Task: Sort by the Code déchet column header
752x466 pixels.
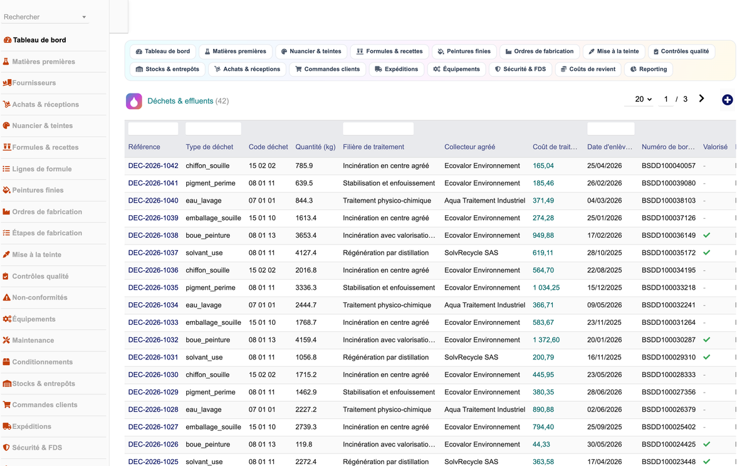Action: point(268,147)
